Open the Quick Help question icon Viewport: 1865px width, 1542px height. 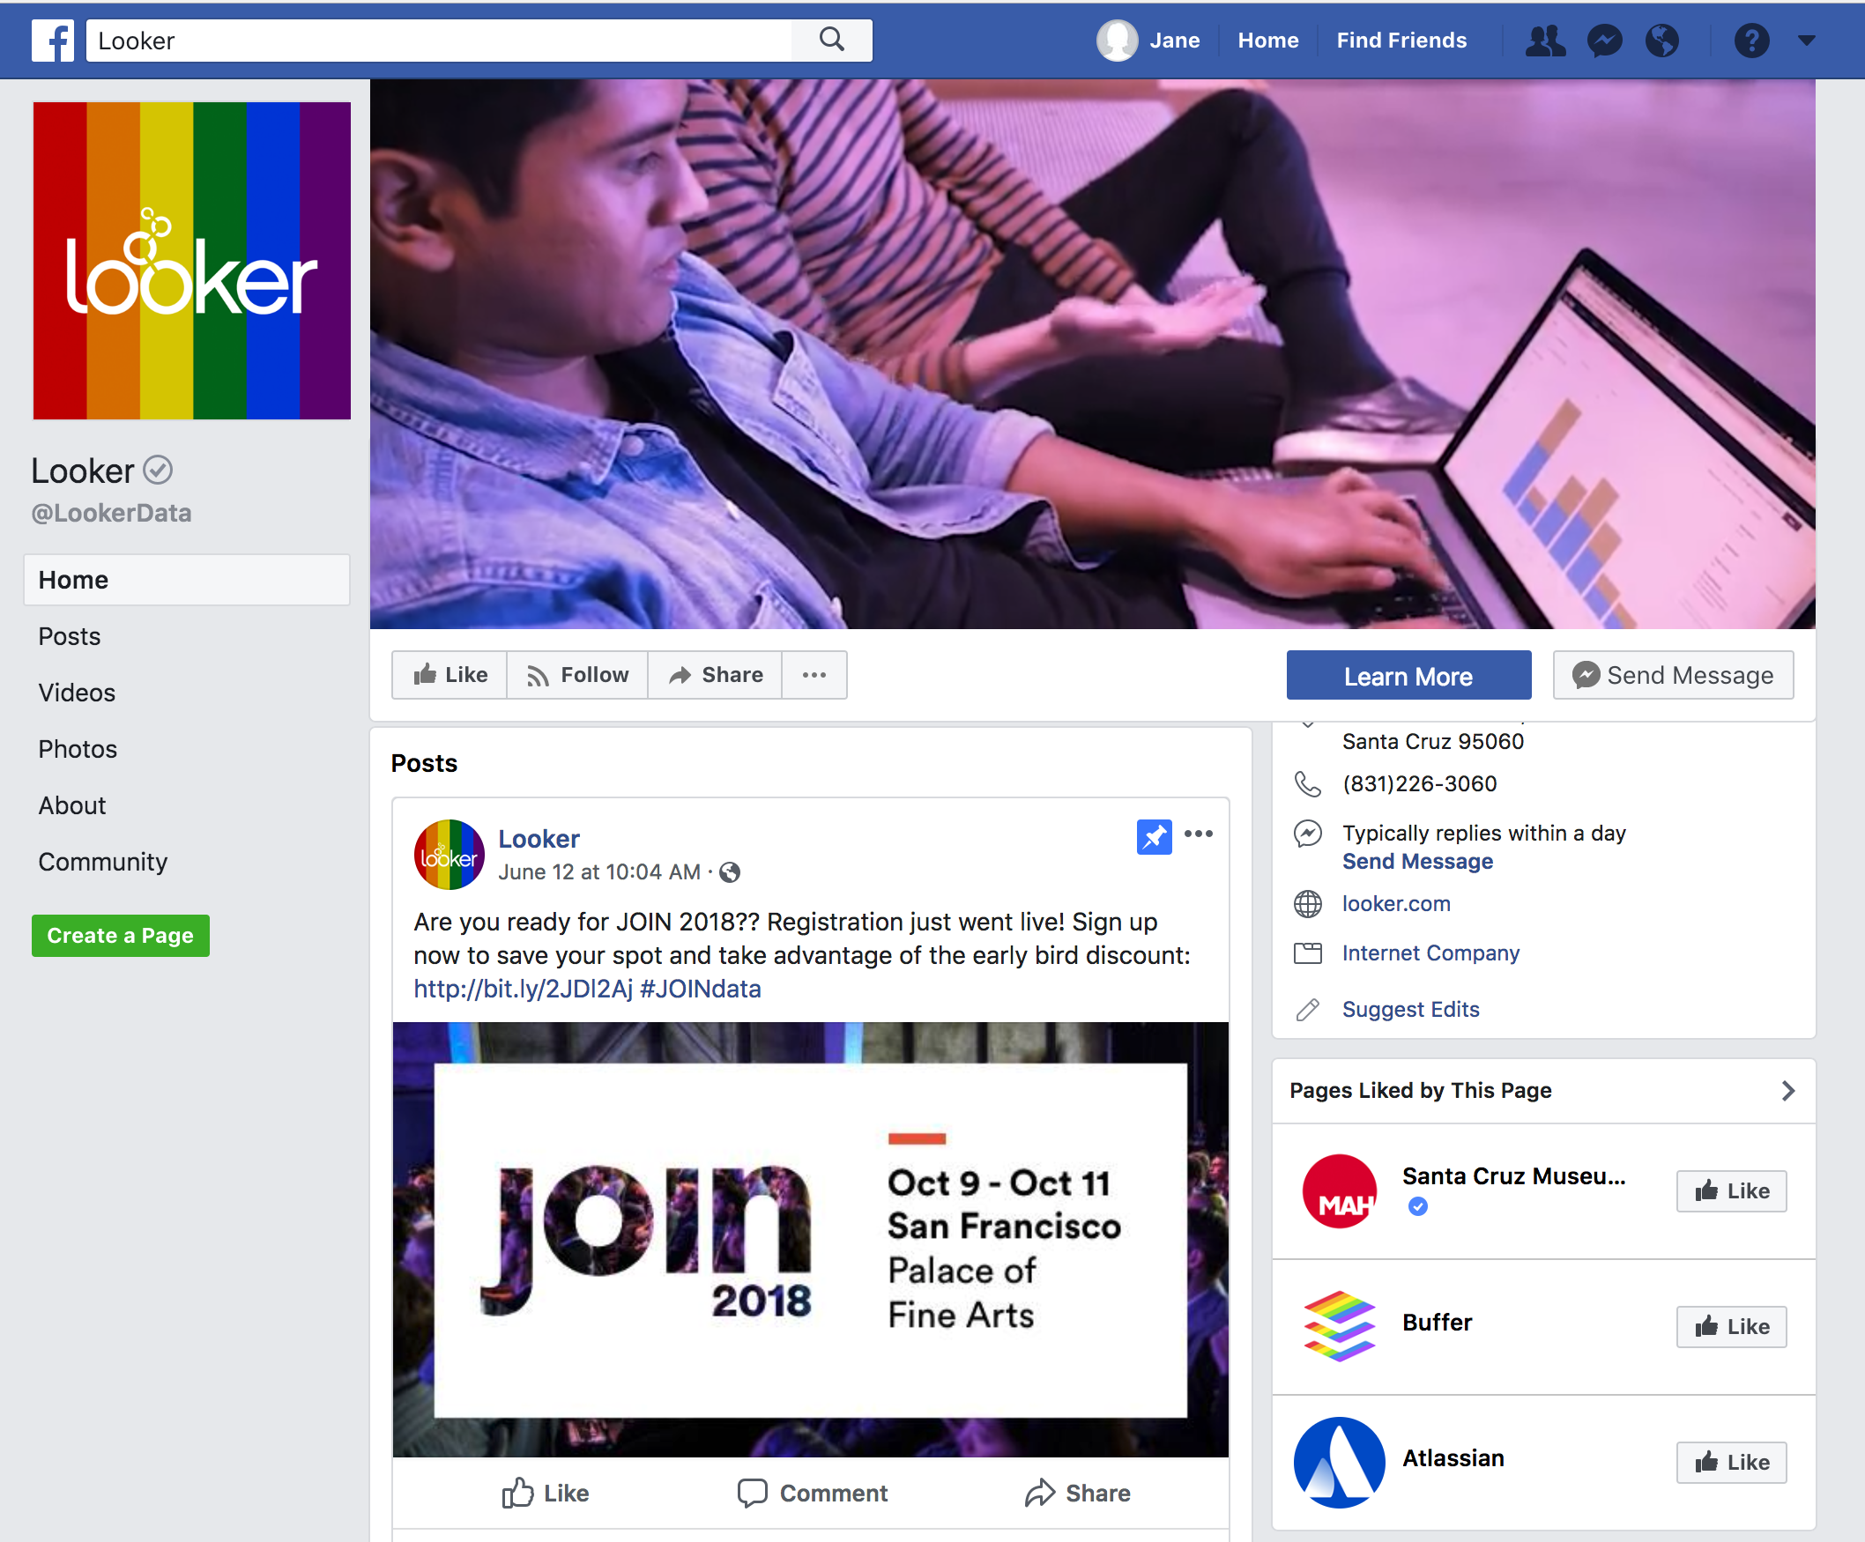coord(1751,41)
